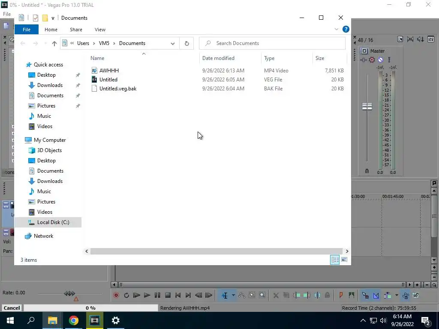Open Master bus Audio Properties icon
Image resolution: width=439 pixels, height=329 pixels.
pos(400,39)
